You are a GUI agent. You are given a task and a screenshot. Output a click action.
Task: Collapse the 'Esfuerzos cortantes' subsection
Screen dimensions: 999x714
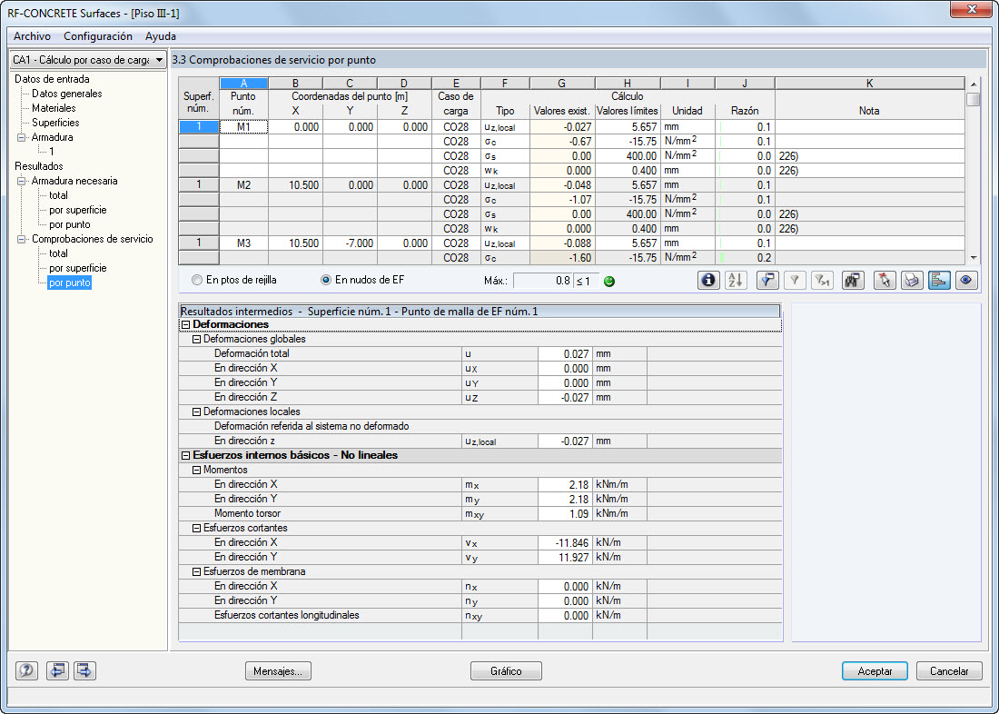[196, 528]
